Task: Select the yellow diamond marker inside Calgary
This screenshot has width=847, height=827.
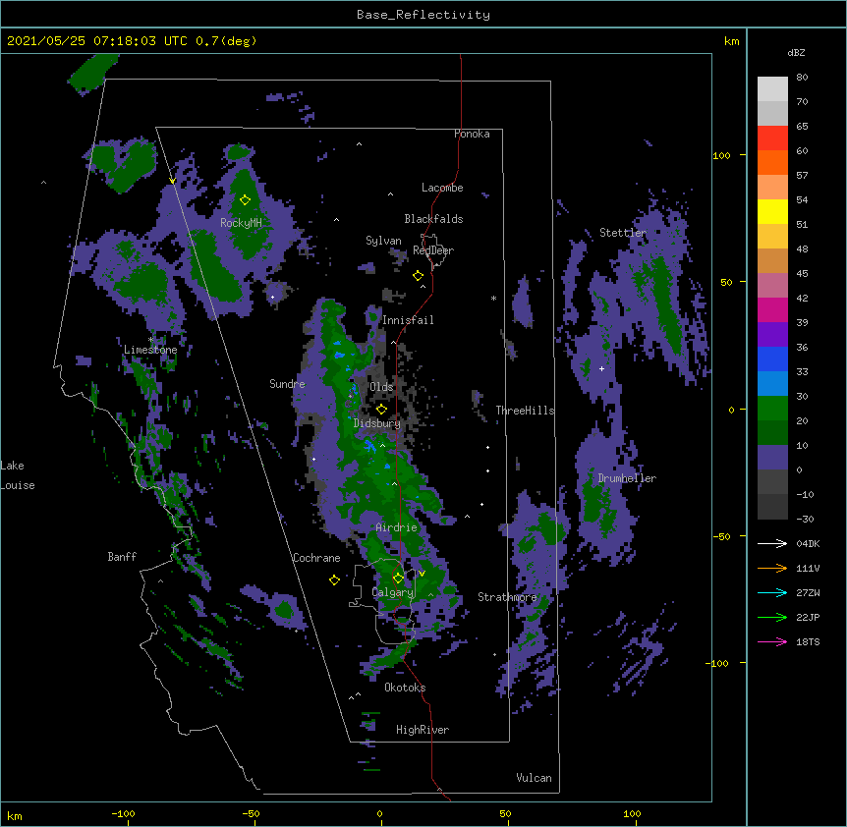Action: click(x=398, y=579)
